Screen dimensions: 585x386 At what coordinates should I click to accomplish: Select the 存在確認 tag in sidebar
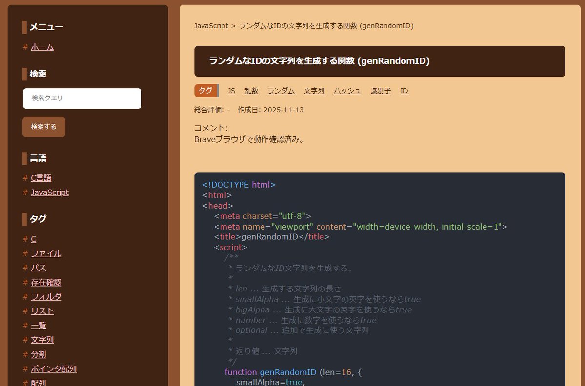coord(46,282)
